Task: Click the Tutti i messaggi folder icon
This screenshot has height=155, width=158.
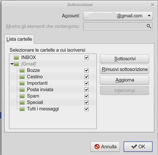Action: click(x=22, y=109)
